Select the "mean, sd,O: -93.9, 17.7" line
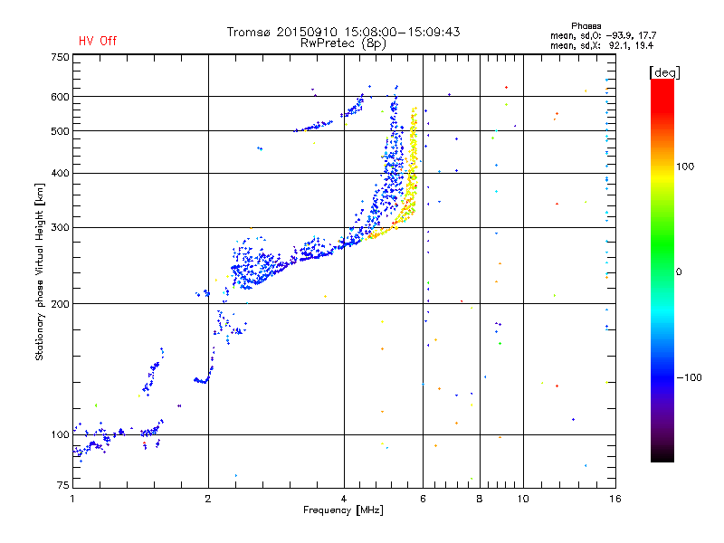This screenshot has height=543, width=724. [x=603, y=35]
